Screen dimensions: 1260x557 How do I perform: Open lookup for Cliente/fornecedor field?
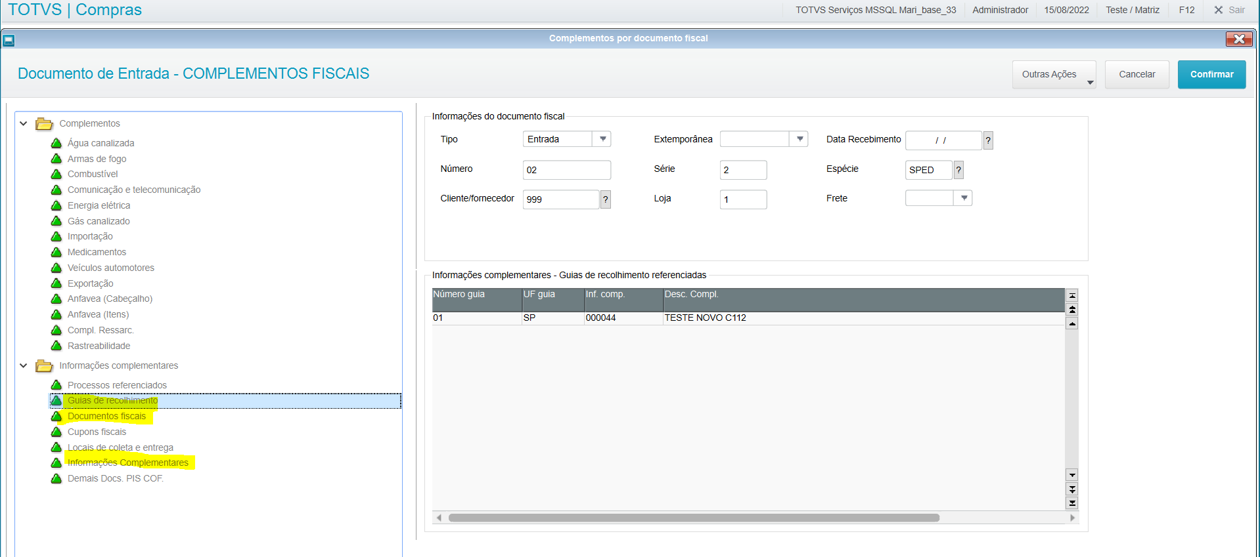606,199
